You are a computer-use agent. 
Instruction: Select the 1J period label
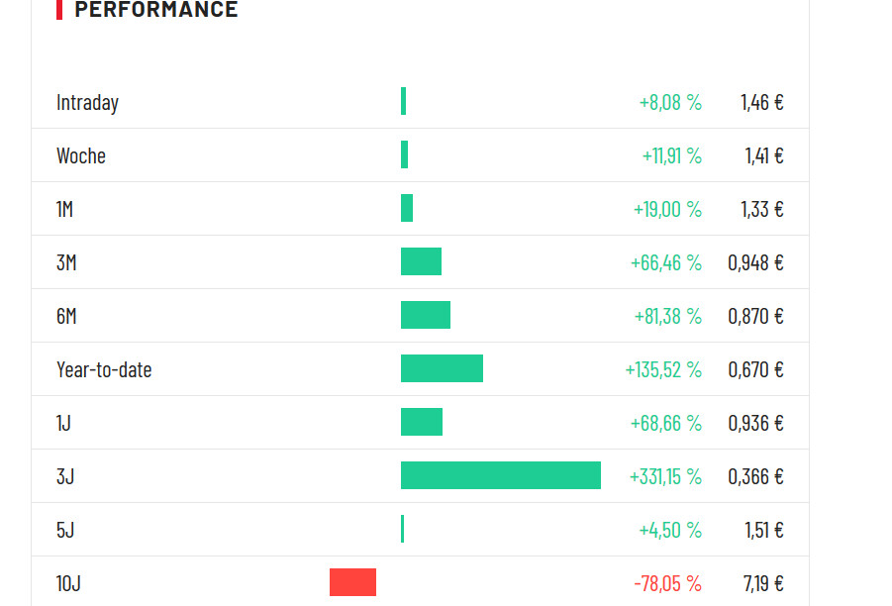coord(63,424)
